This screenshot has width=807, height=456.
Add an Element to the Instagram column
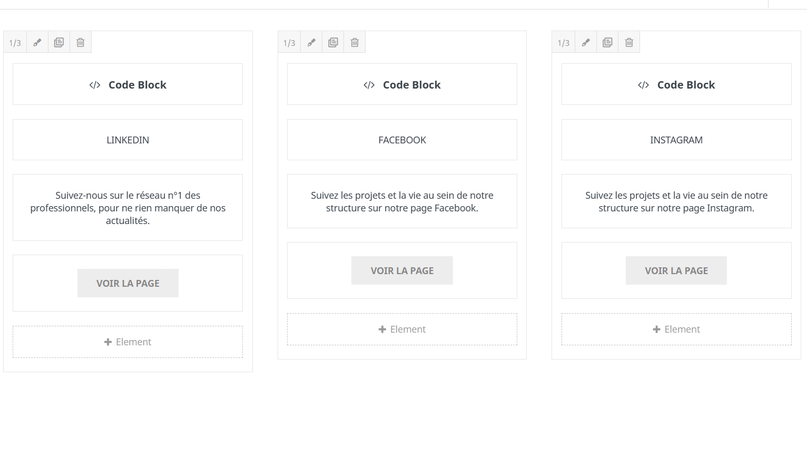(676, 329)
